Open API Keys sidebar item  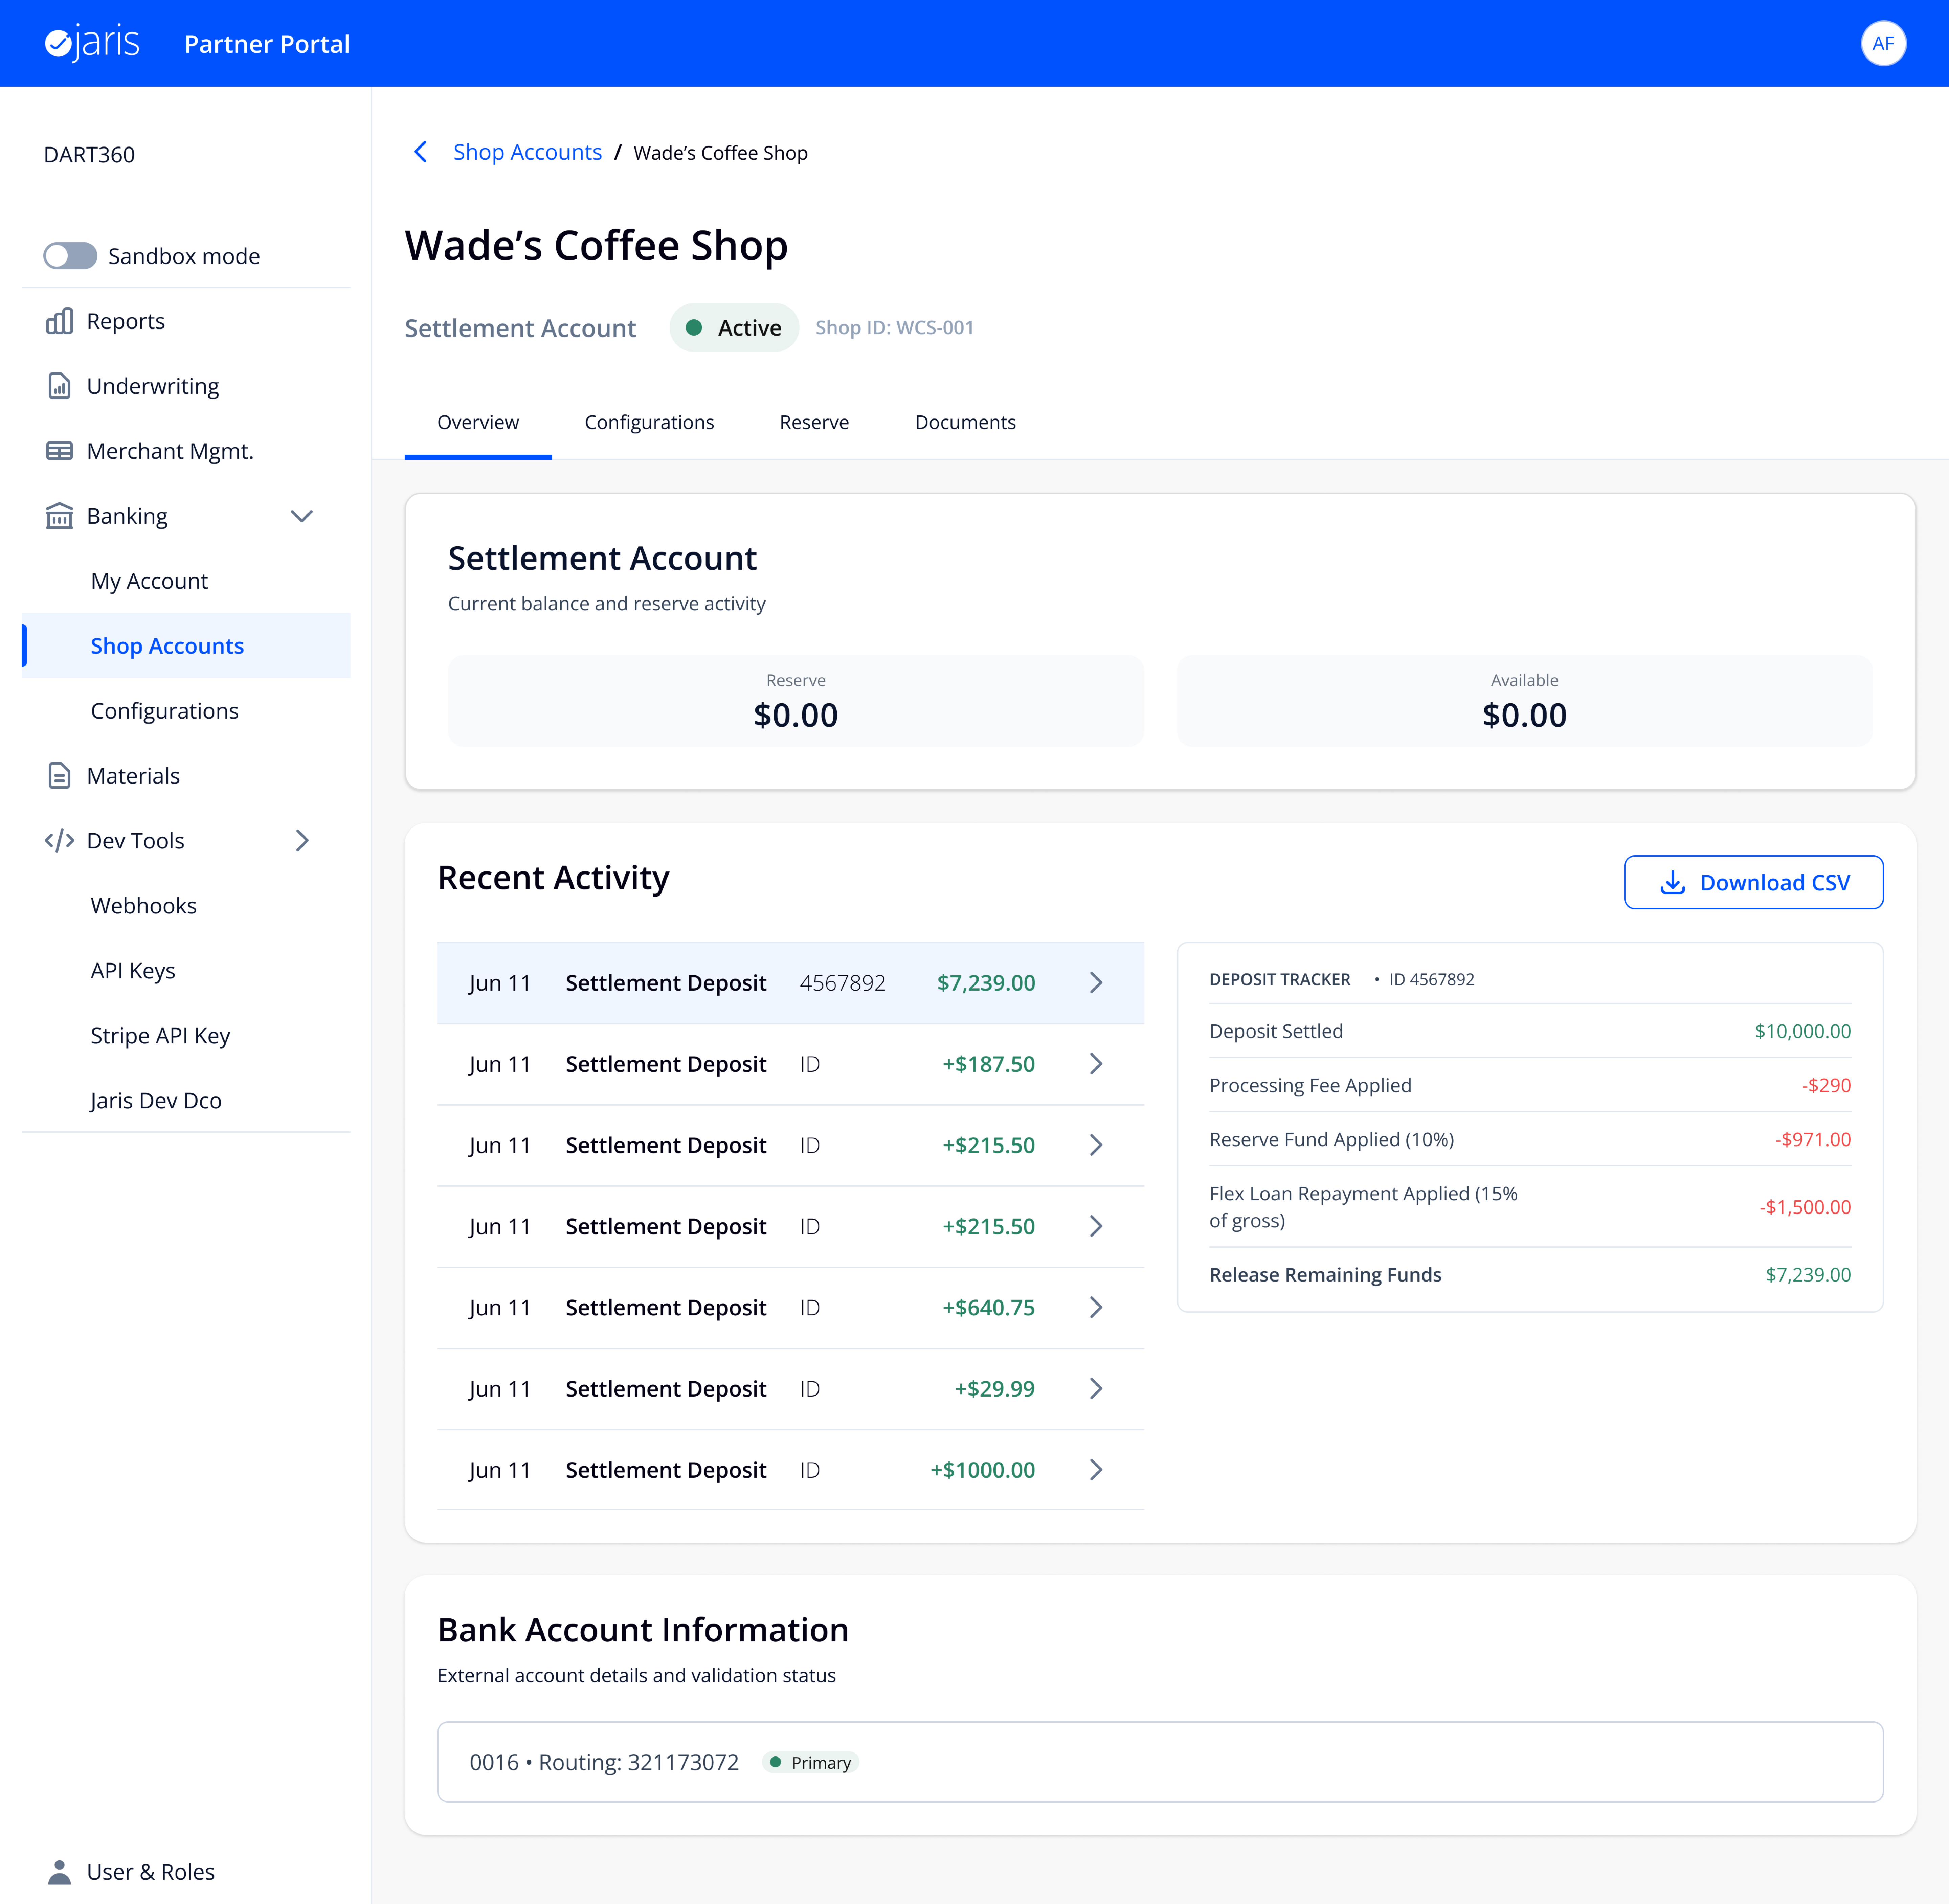click(x=186, y=971)
